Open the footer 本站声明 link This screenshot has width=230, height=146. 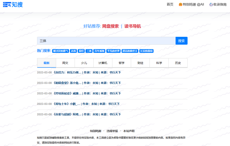[129, 131]
